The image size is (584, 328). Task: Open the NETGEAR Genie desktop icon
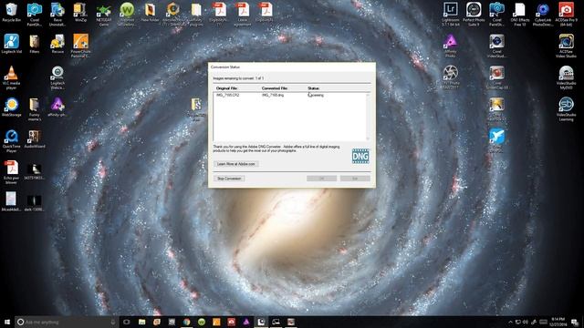103,15
